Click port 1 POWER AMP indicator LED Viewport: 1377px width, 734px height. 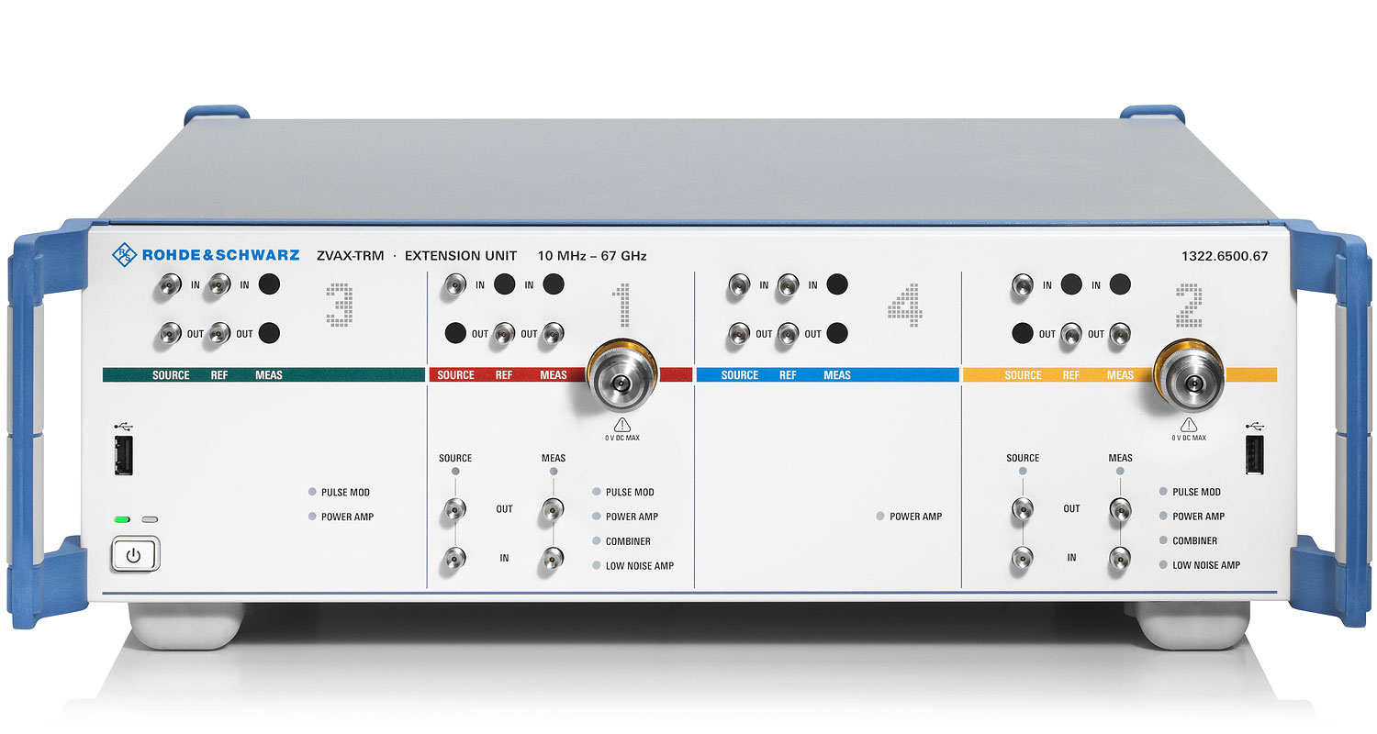point(597,517)
